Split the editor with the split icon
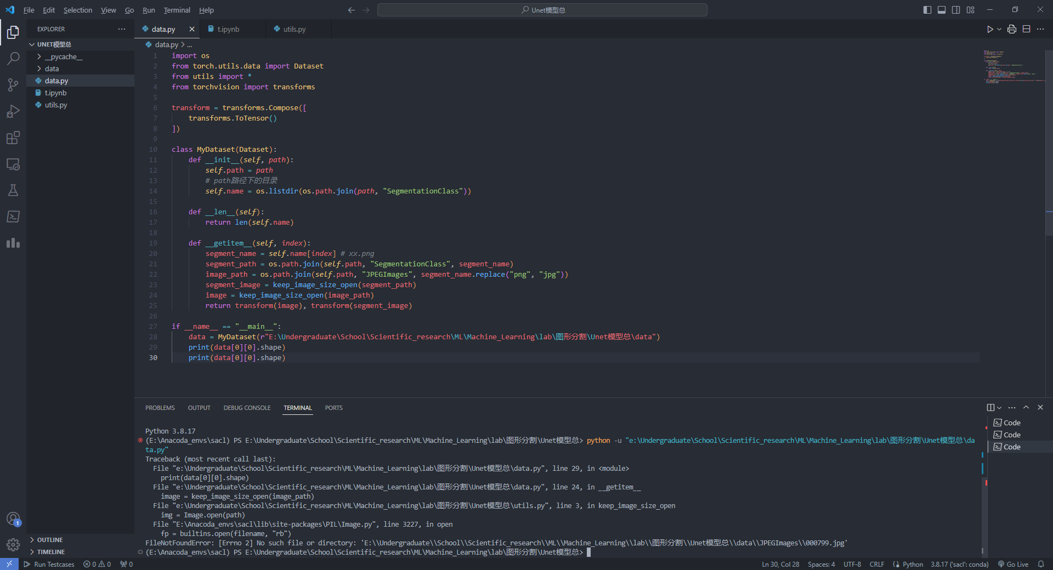 1027,29
